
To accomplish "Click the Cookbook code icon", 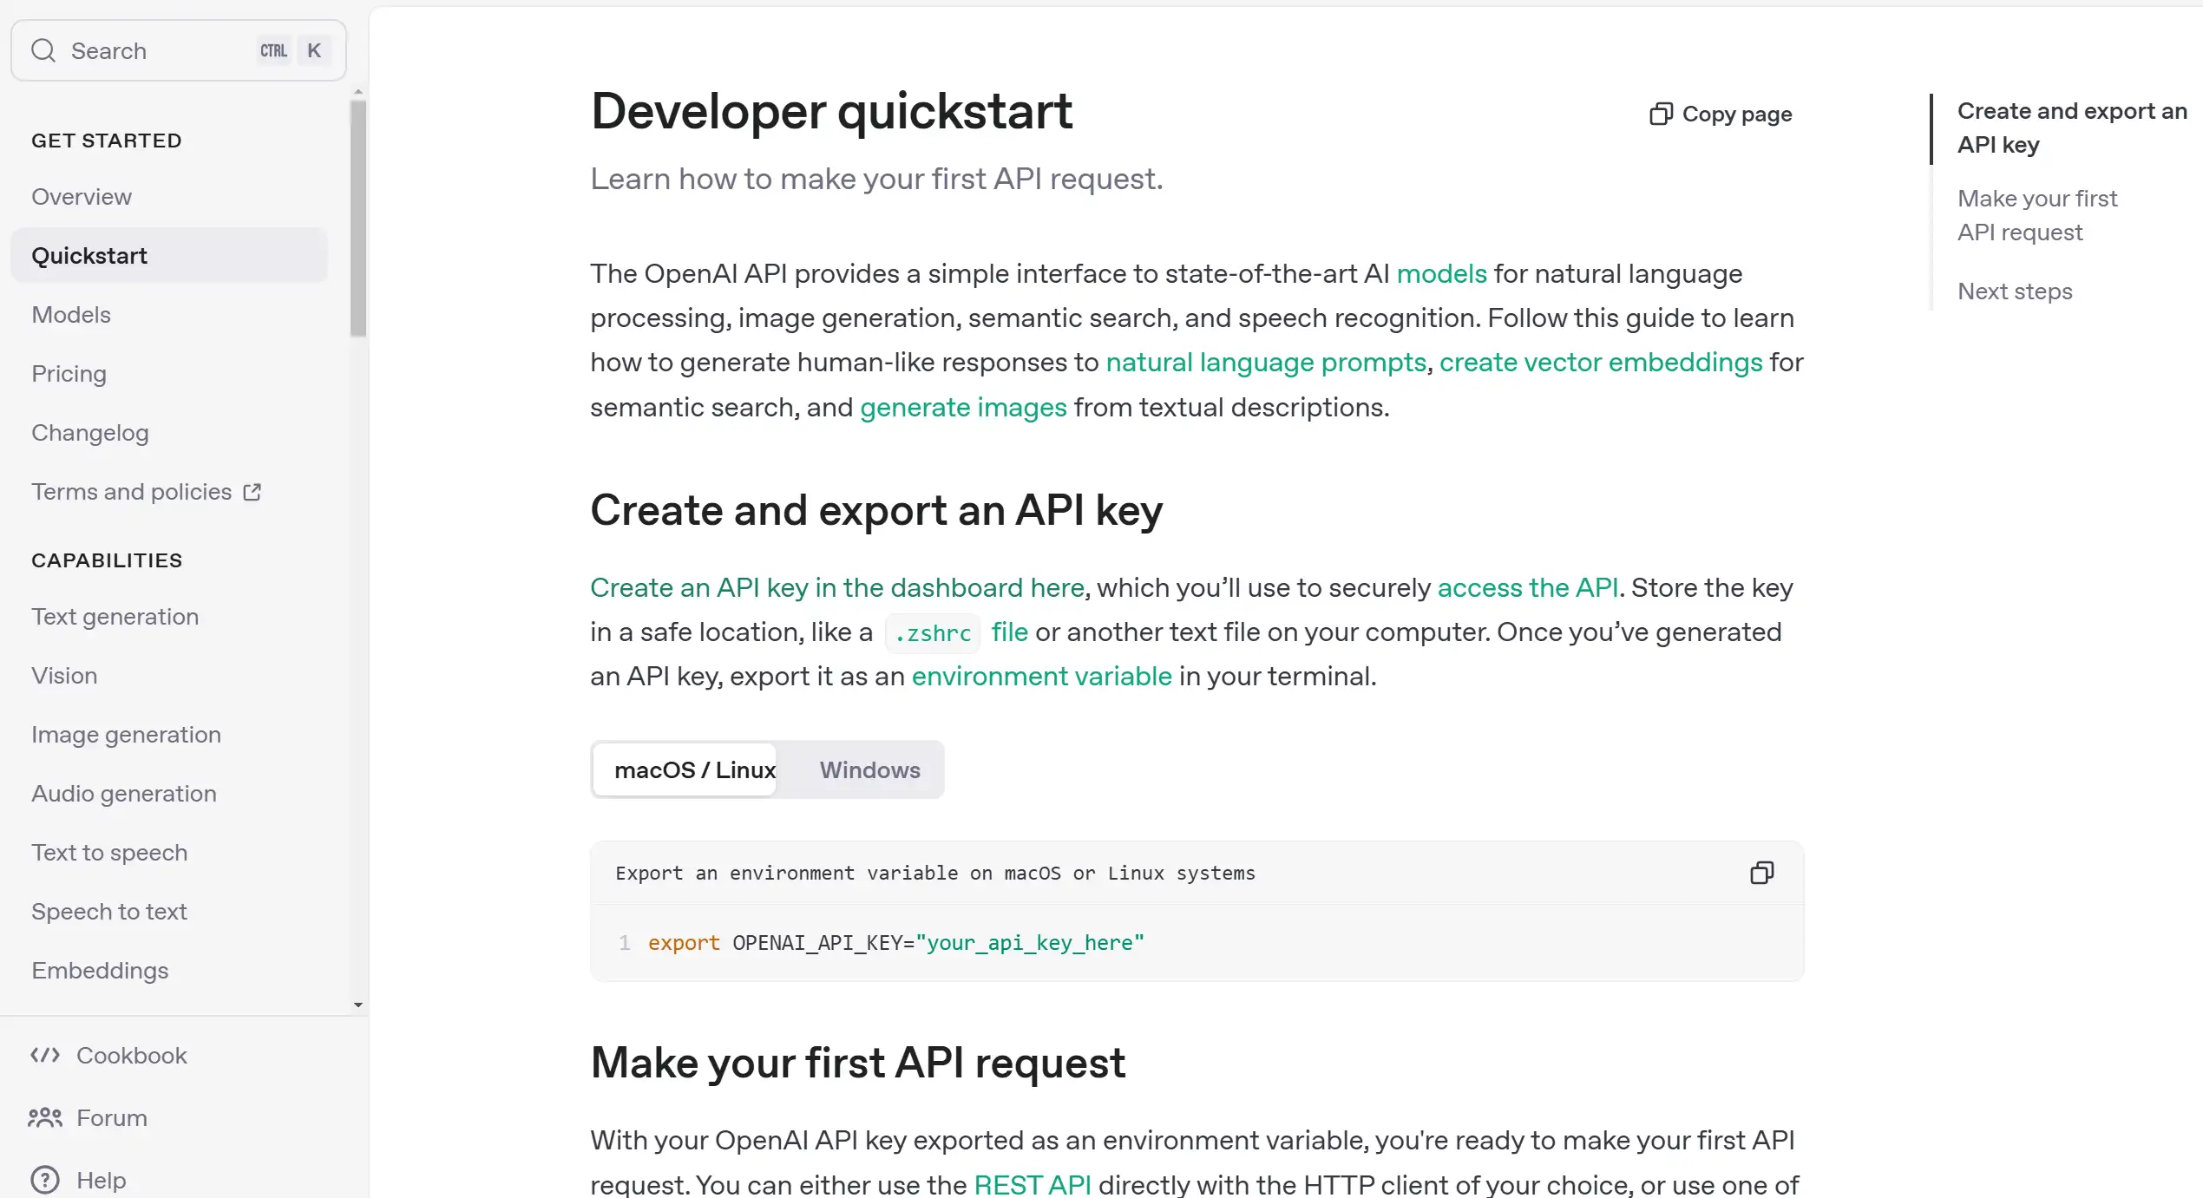I will click(45, 1055).
